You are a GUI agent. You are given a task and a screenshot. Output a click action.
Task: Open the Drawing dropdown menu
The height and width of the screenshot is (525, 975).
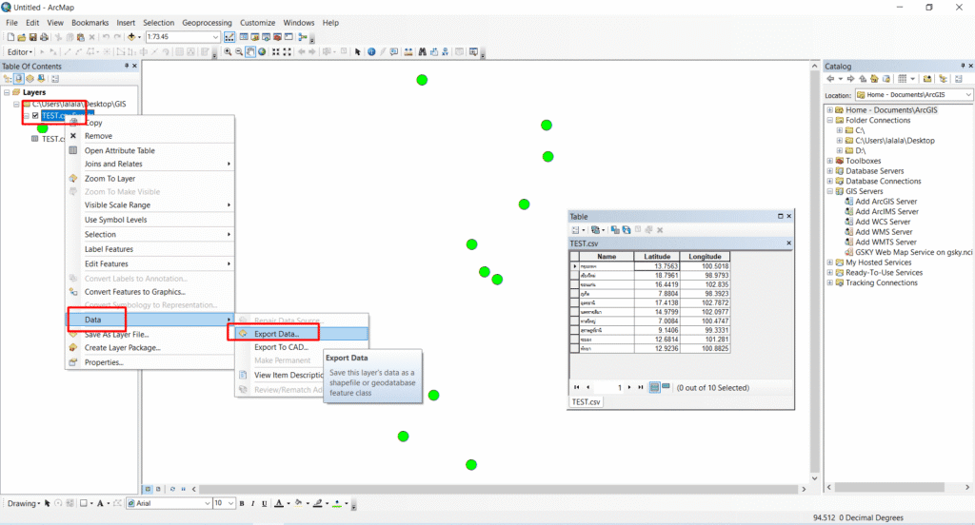pyautogui.click(x=24, y=504)
